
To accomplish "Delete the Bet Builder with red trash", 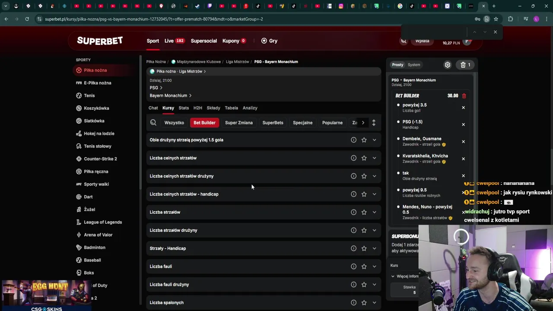I will 464,96.
